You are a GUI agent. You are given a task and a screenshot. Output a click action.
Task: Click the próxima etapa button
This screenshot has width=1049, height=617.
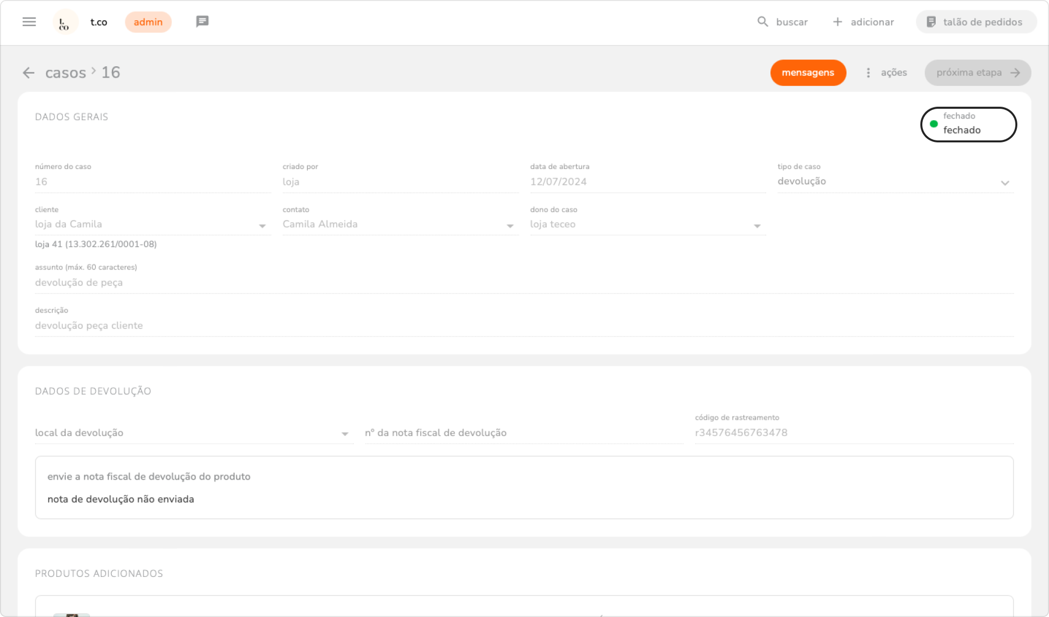point(978,73)
